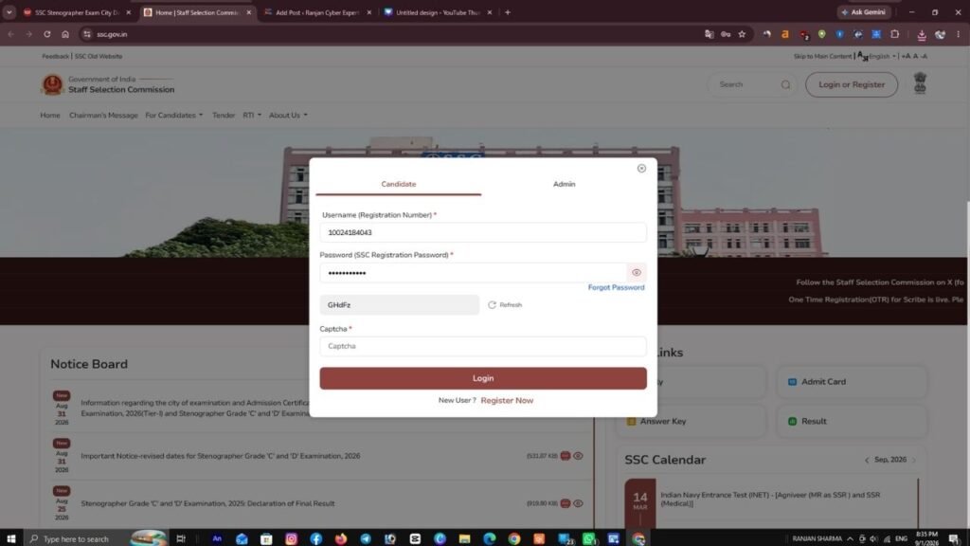The image size is (970, 546).
Task: Go to the previous month in SSC Calendar
Action: tap(867, 460)
